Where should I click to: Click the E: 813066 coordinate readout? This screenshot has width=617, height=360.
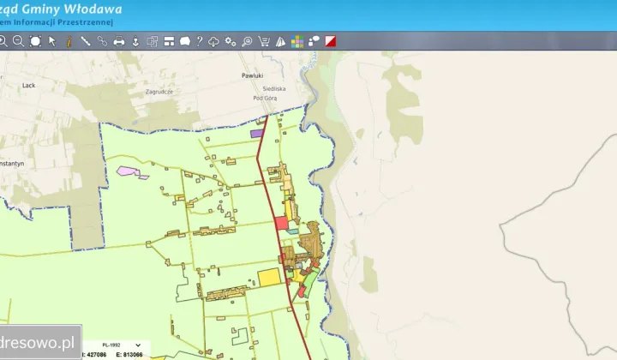129,355
